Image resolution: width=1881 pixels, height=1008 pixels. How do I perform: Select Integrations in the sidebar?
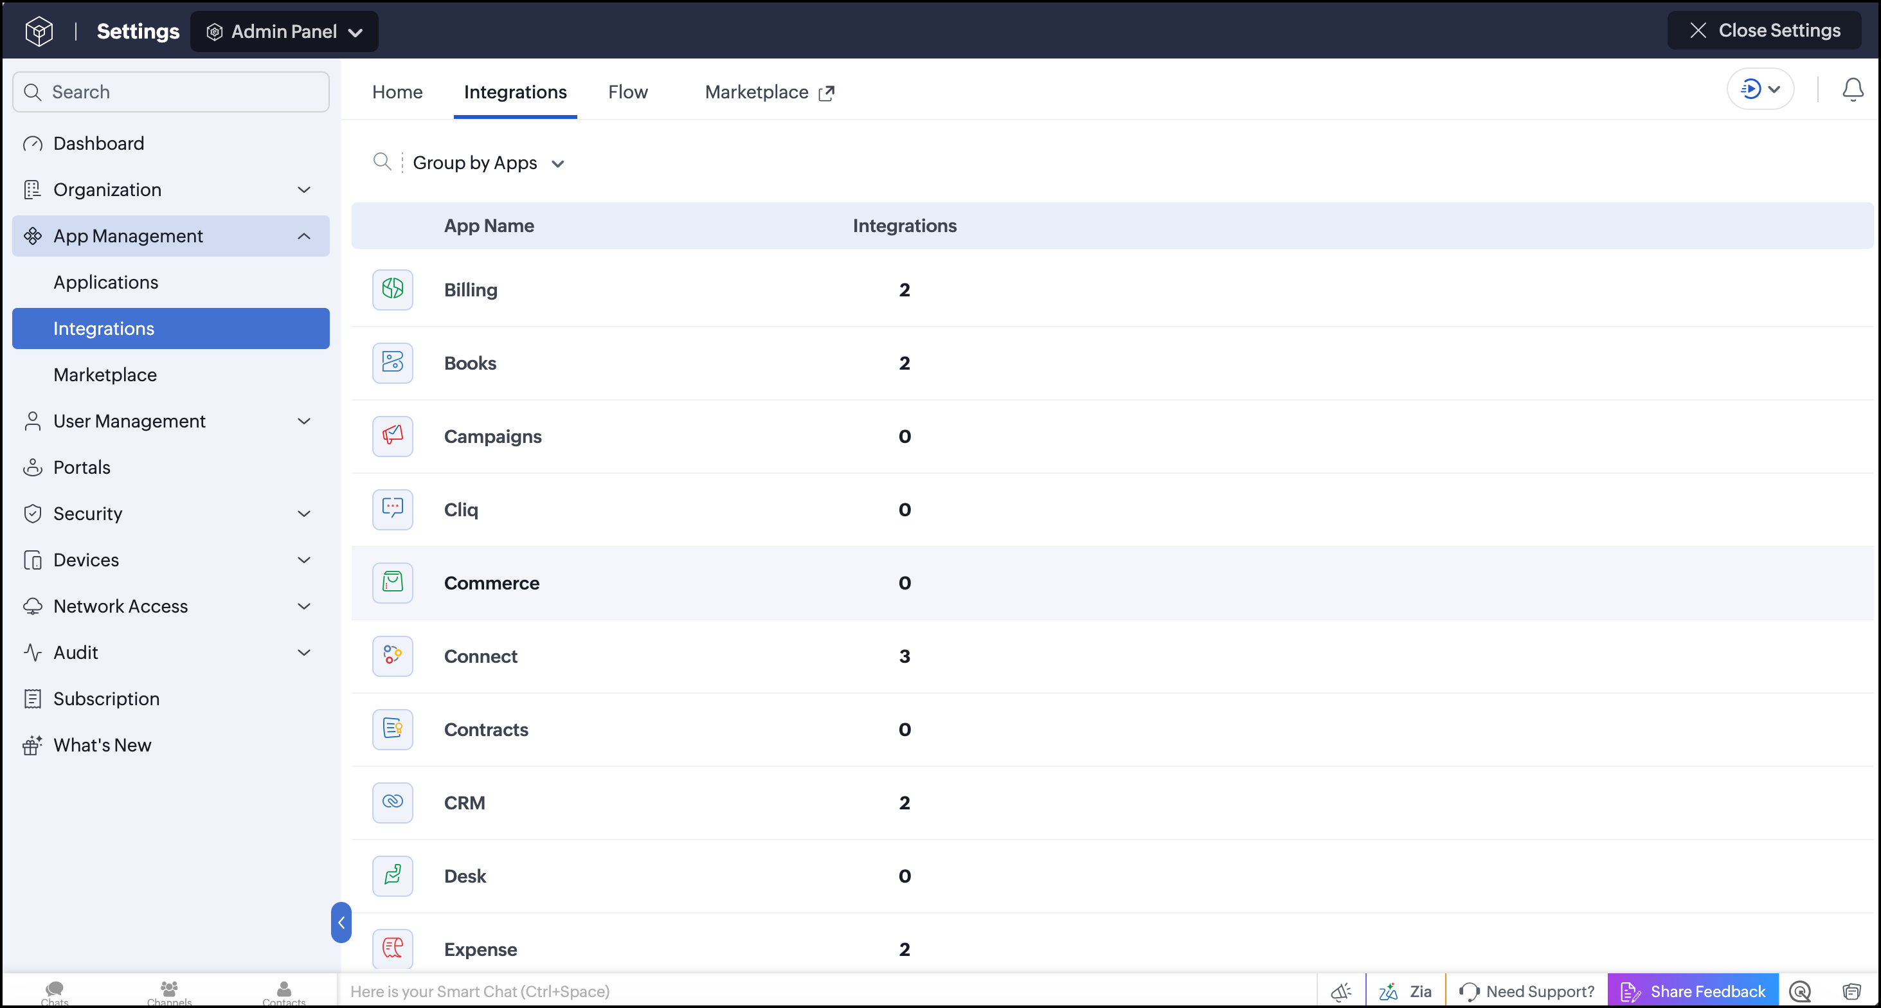click(171, 328)
